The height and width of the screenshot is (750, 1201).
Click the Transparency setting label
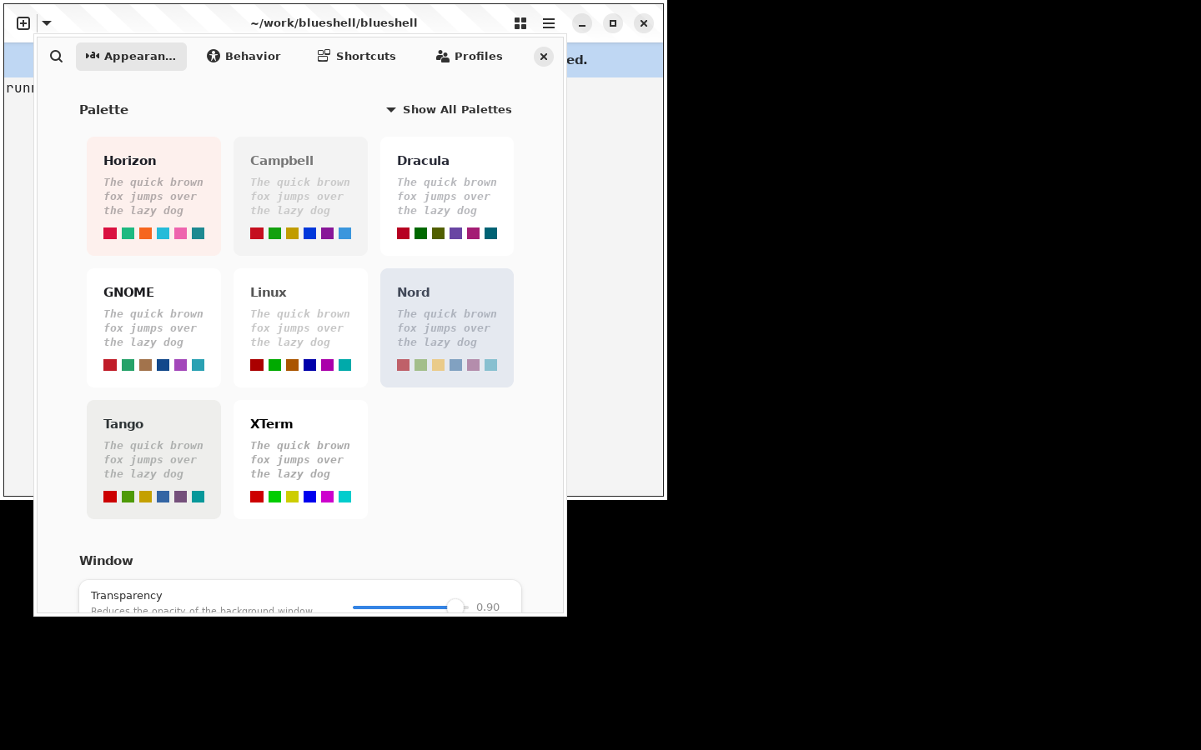[x=127, y=596]
